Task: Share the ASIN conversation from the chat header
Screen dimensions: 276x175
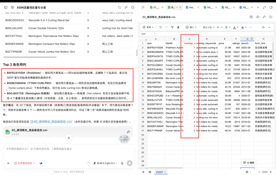Action: [126, 8]
